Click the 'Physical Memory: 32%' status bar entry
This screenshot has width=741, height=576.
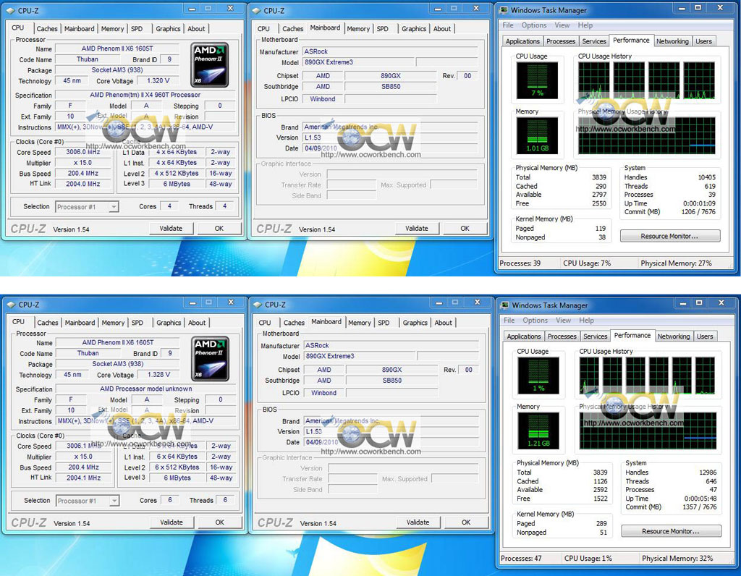tap(677, 558)
